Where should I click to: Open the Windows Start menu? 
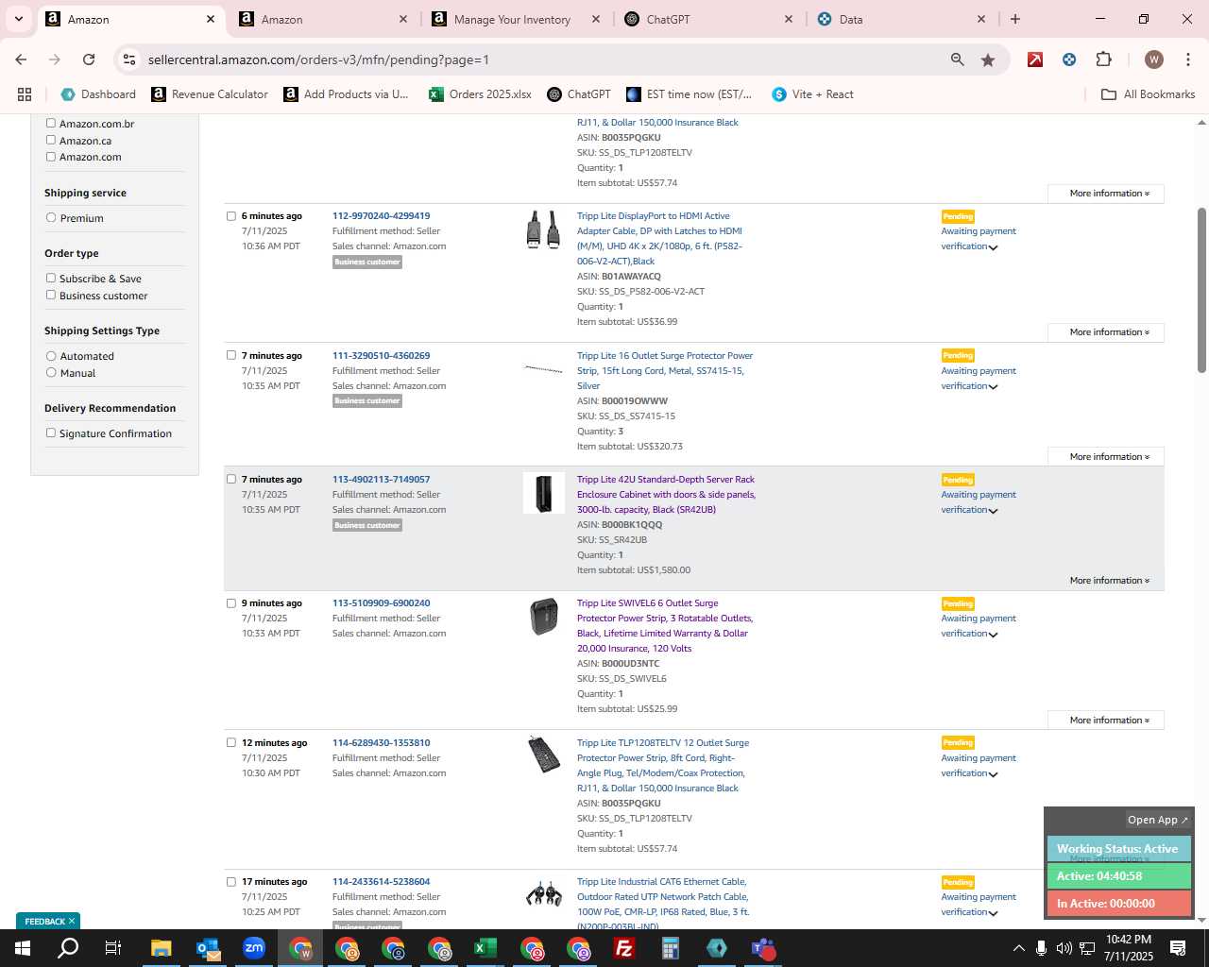coord(23,948)
